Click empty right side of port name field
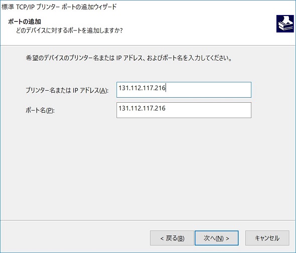The image size is (296, 253). [x=208, y=110]
